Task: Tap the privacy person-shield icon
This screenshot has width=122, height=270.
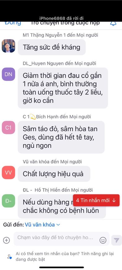Action: pos(9,257)
